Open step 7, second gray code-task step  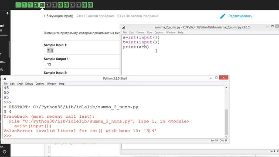(x=54, y=5)
